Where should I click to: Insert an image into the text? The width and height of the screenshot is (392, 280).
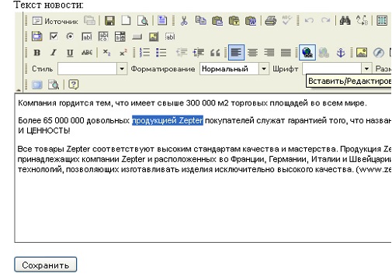click(x=362, y=53)
